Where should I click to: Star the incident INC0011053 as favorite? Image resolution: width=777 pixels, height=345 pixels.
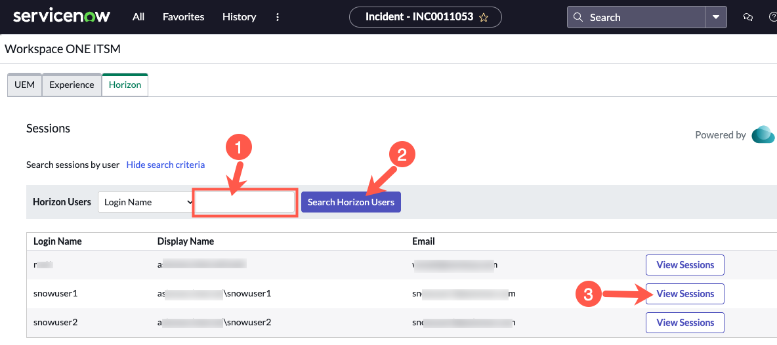[x=484, y=18]
